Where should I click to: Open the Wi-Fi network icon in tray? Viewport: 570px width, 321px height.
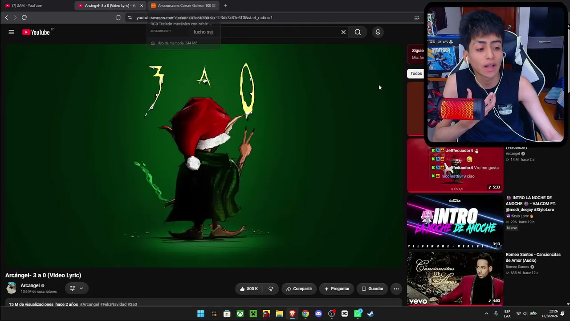pos(518,314)
